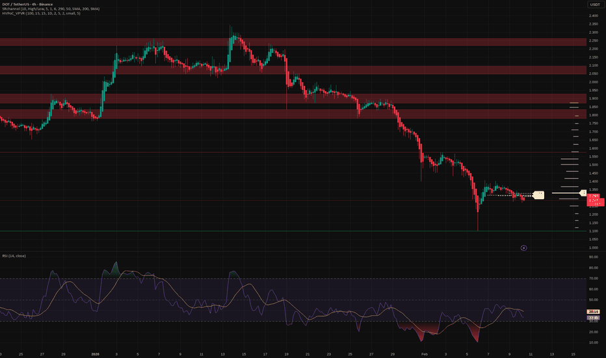Select the HVPoC_VPVR indicator legend
The image size is (606, 358).
[x=42, y=13]
